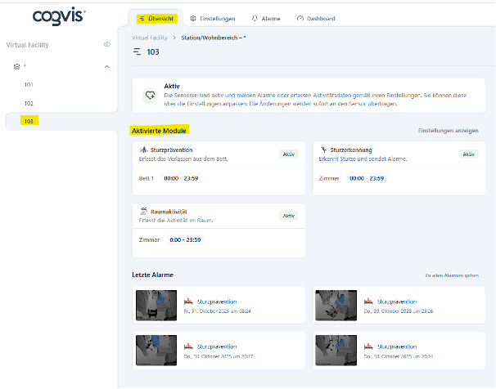Select room 101 in the sidebar
Image resolution: width=496 pixels, height=389 pixels.
pos(29,85)
